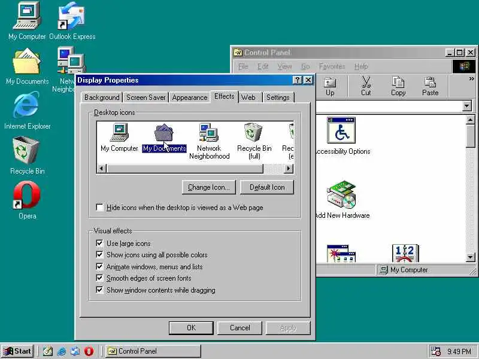Open the Help menu in Control Panel
479x359 pixels.
coord(361,66)
